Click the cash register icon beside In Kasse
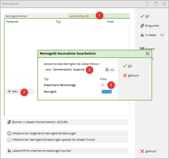Screen dimensions: 169x159 click(142, 35)
